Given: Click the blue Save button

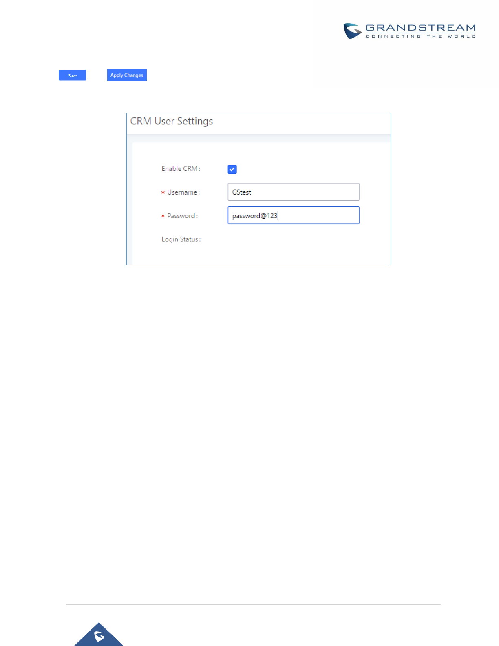Looking at the screenshot, I should [72, 75].
